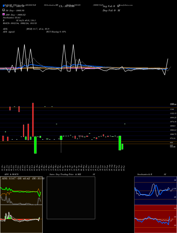Click the 1098.25 price axis label
Screen dimensions: 177x233
(x=173, y=118)
